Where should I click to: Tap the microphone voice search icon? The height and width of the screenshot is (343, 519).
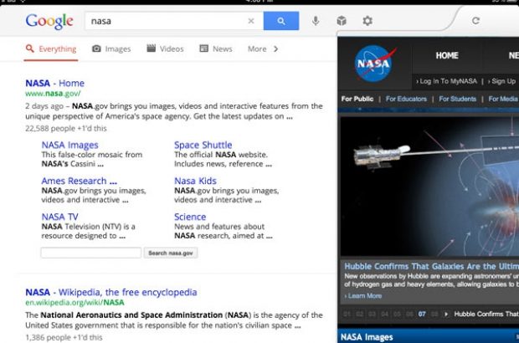point(316,21)
